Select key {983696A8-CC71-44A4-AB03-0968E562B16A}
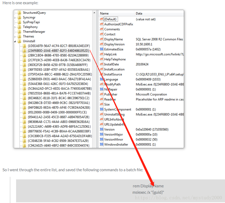This screenshot has height=203, width=225. click(59, 122)
